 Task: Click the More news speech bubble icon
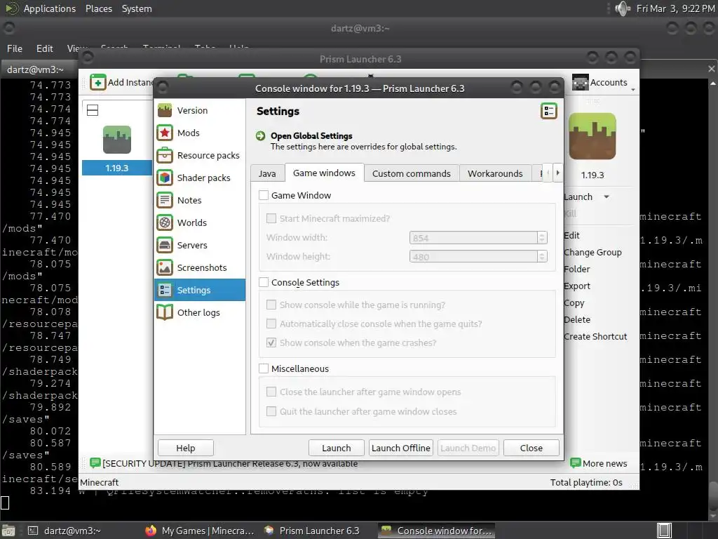pos(576,463)
